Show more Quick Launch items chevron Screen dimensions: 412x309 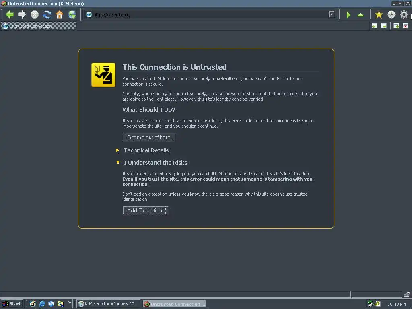coord(69,303)
